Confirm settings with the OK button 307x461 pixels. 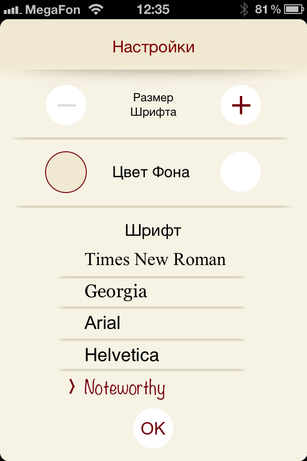pyautogui.click(x=153, y=428)
